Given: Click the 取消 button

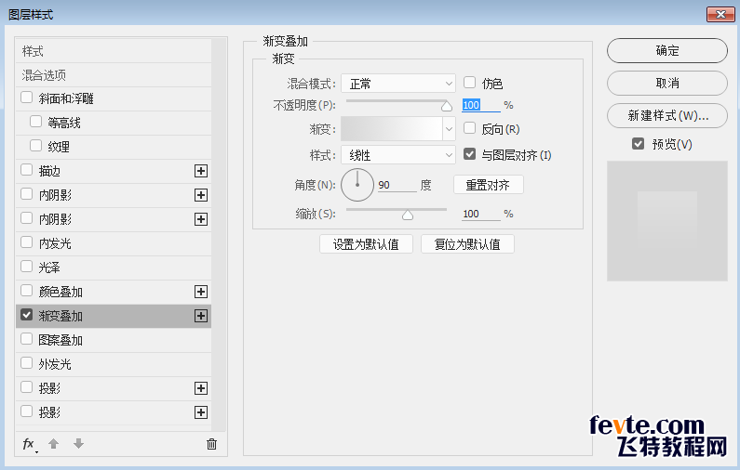Looking at the screenshot, I should click(666, 83).
